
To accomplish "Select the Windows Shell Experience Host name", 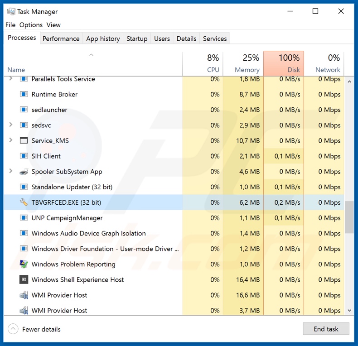I will (77, 279).
